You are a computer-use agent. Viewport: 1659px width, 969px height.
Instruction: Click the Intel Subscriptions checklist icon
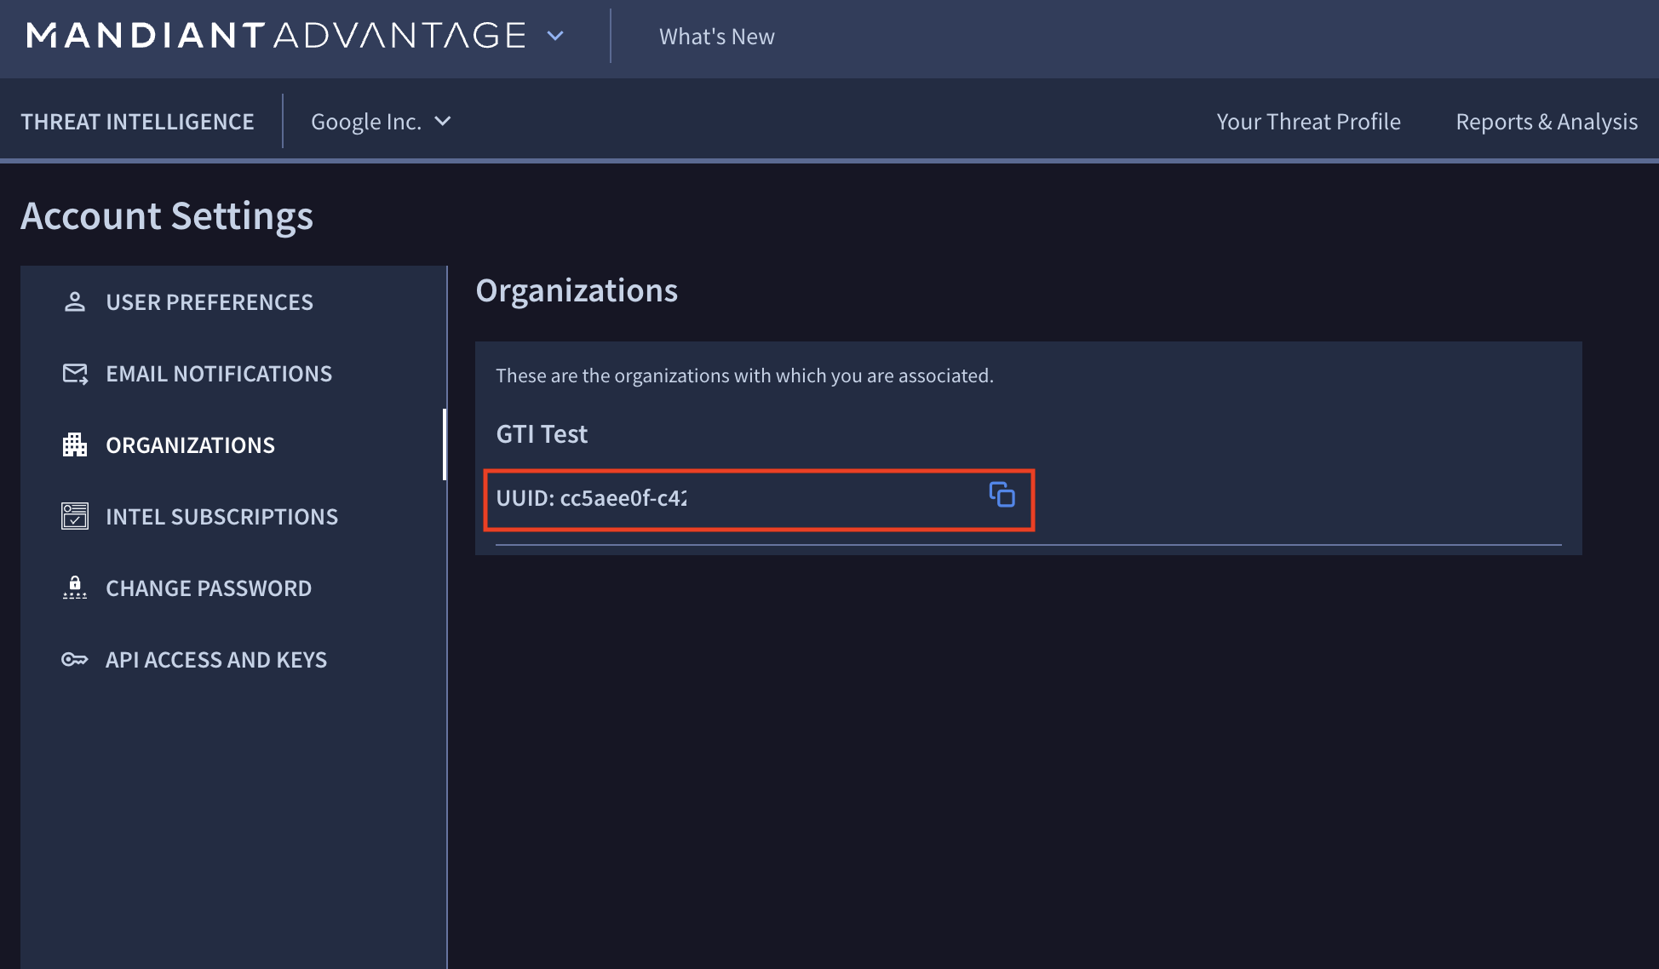[x=75, y=516]
